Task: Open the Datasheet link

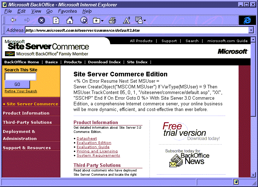Action: (x=87, y=139)
